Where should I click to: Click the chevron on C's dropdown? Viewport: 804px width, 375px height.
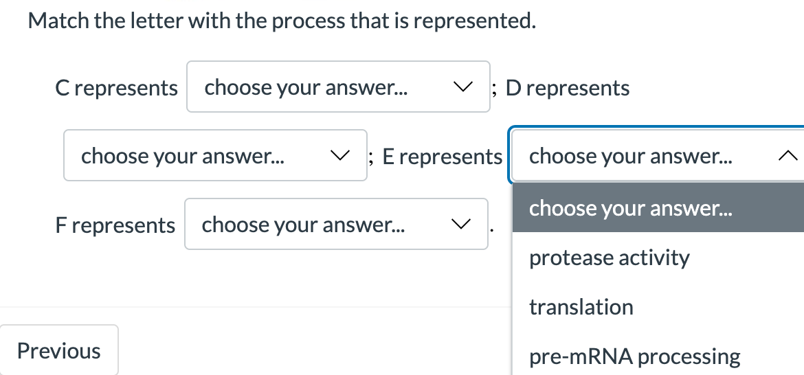(464, 87)
